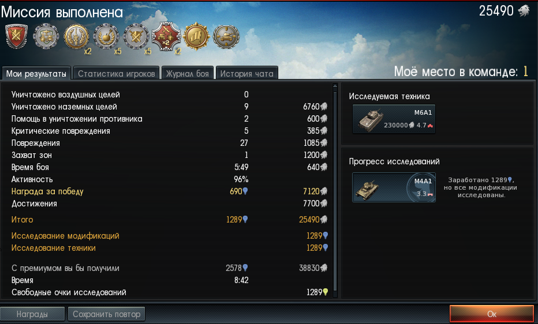Switch to the Статистика игроков tab
This screenshot has width=538, height=324.
point(116,73)
